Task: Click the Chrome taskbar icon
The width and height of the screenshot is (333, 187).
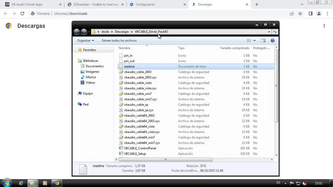Action: coord(57,183)
